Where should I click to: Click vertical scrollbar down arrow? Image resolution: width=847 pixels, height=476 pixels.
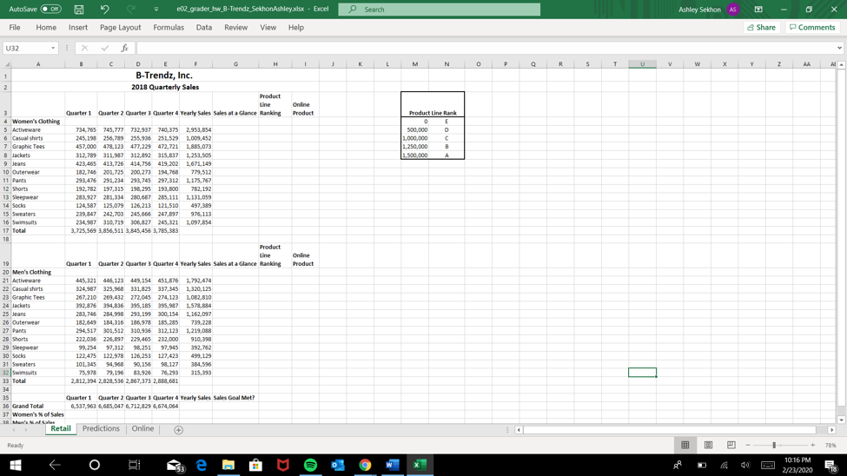(841, 420)
